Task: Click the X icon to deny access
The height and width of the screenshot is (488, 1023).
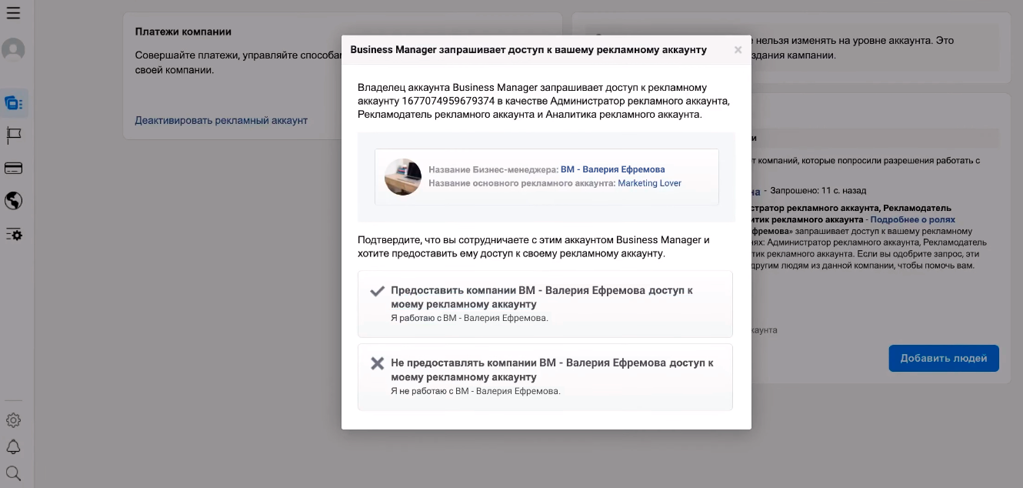Action: coord(377,363)
